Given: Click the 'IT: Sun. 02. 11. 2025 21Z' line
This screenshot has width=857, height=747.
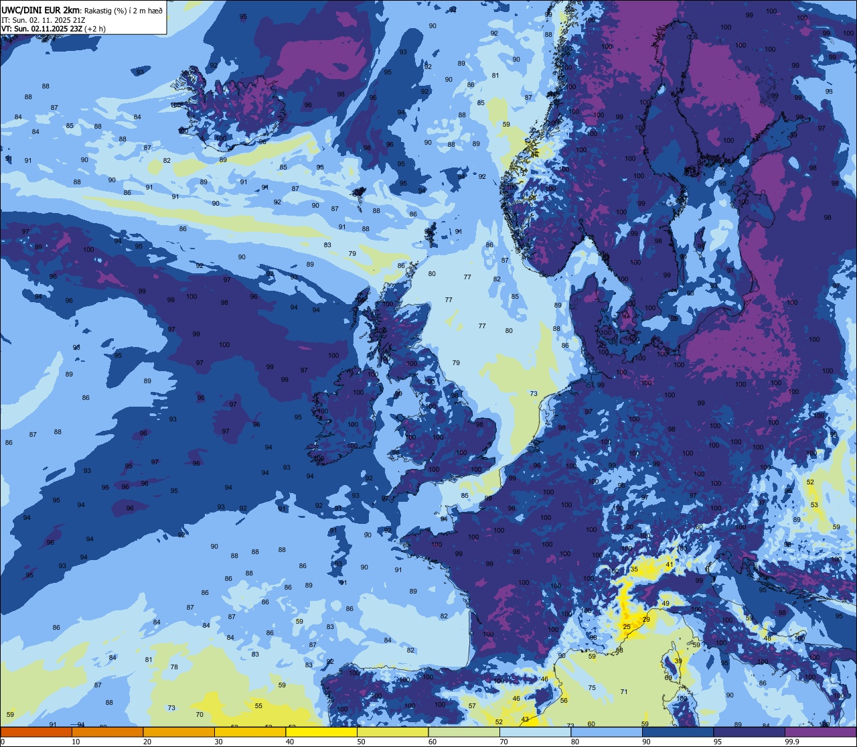Looking at the screenshot, I should (x=43, y=20).
